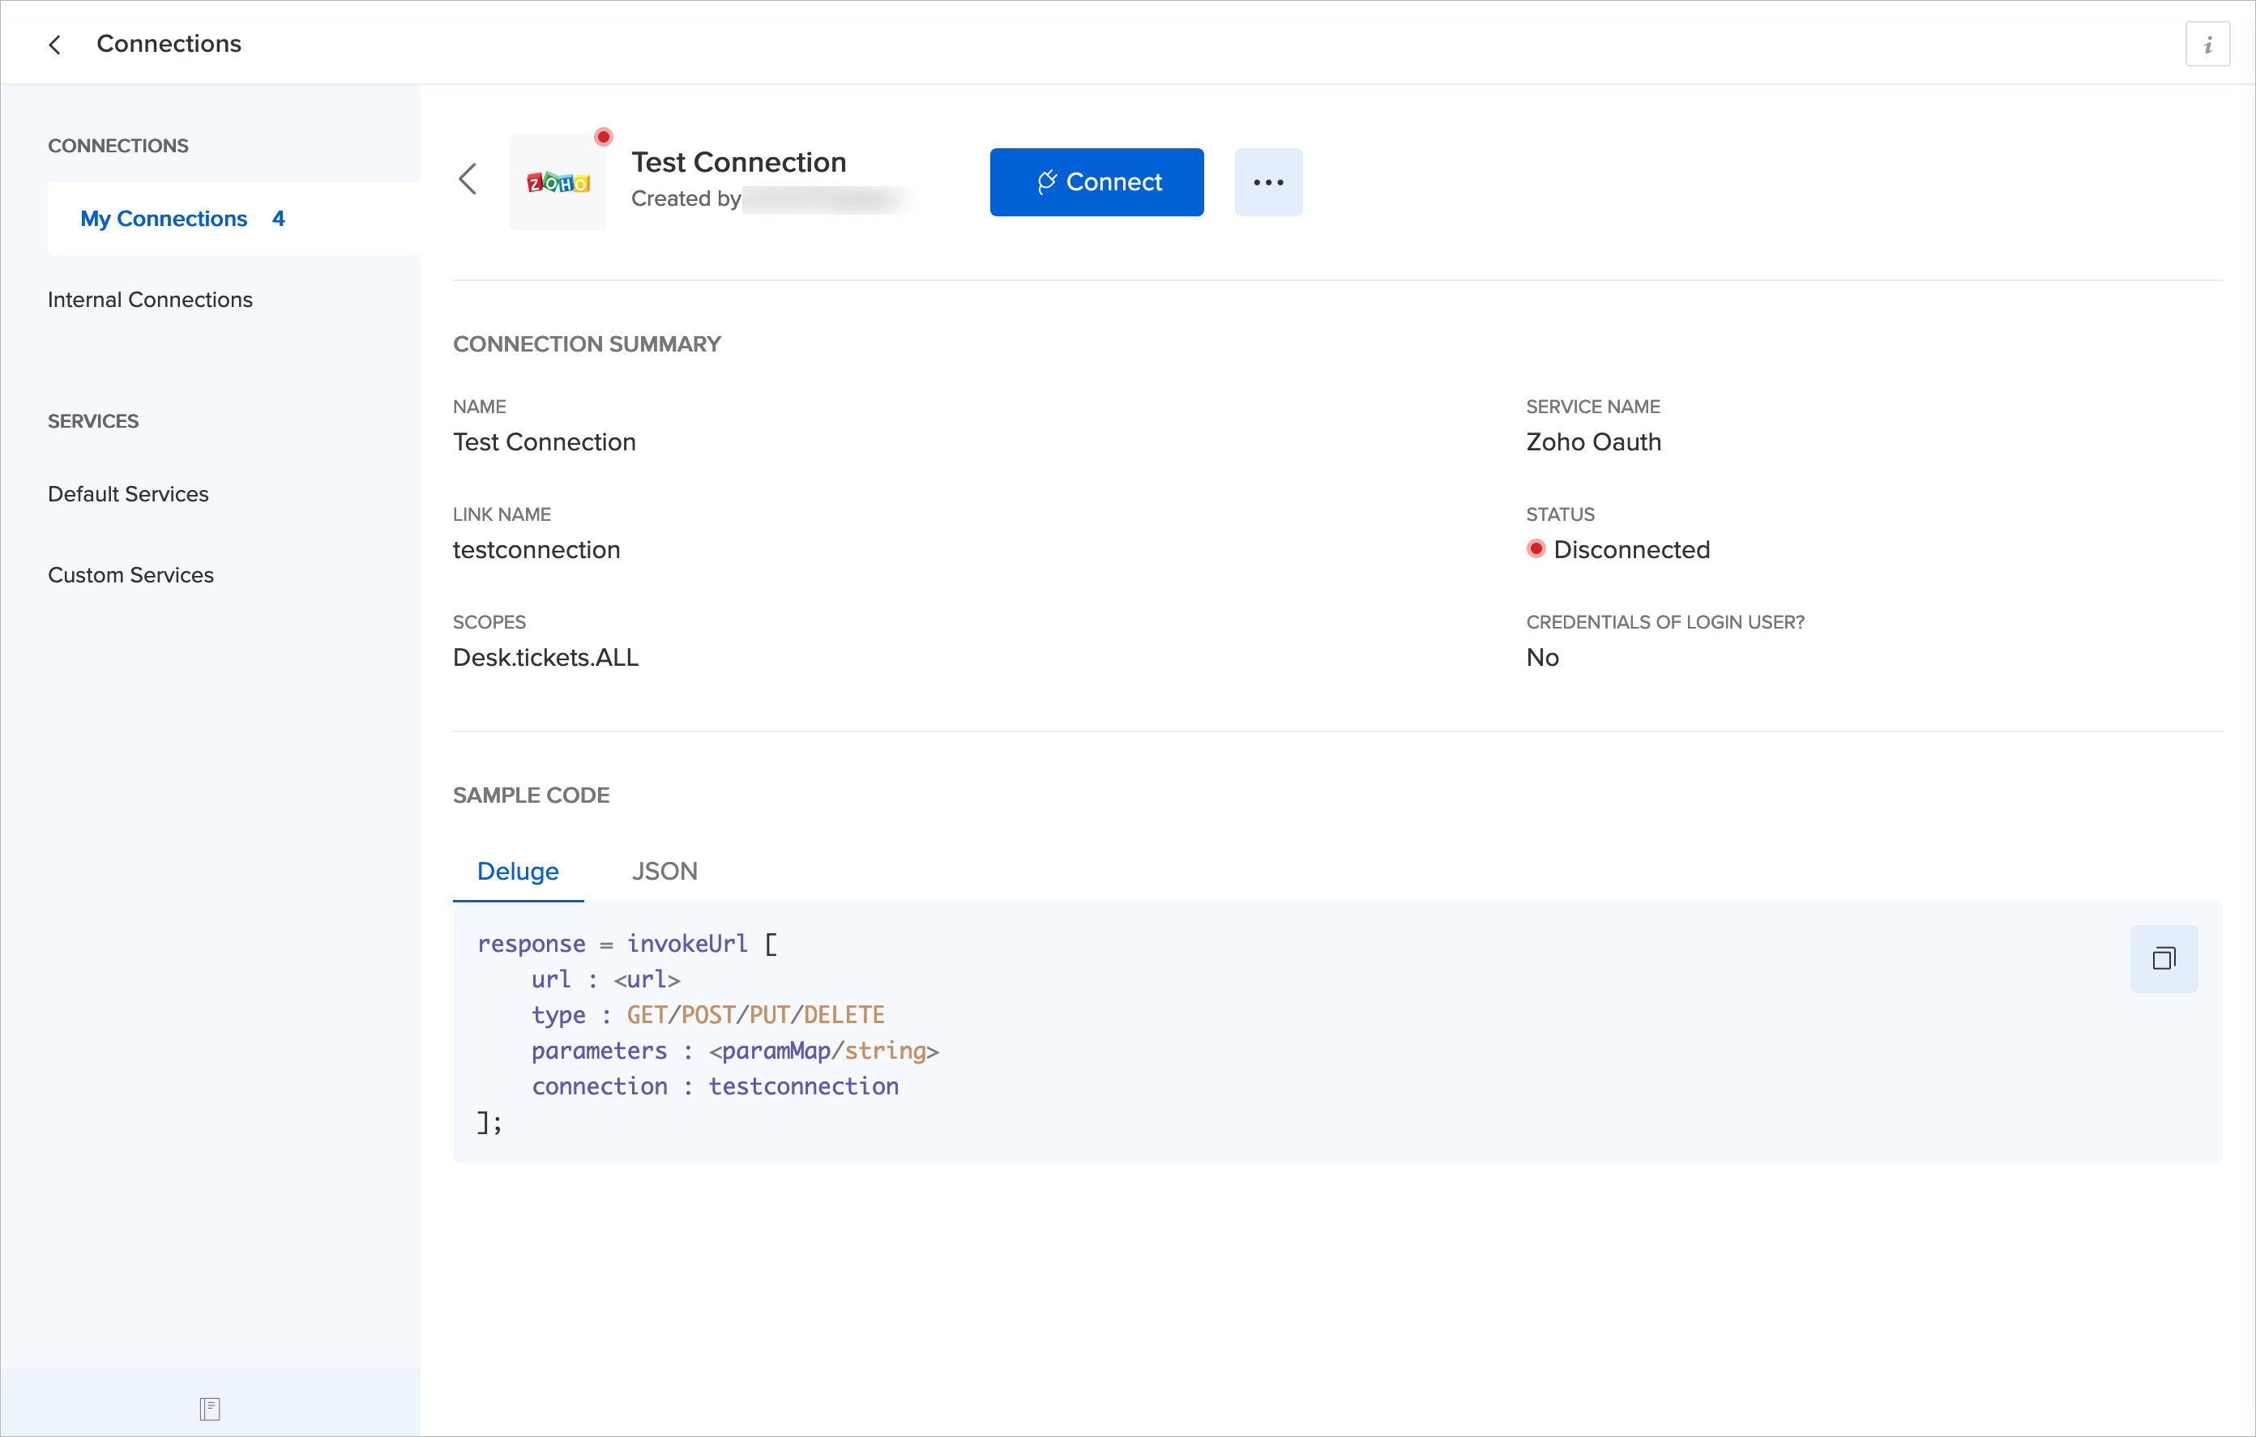Open Internal Connections in sidebar
This screenshot has height=1437, width=2256.
pyautogui.click(x=150, y=300)
